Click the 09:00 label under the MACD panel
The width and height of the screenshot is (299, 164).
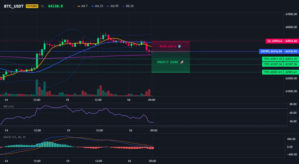[x=152, y=161]
